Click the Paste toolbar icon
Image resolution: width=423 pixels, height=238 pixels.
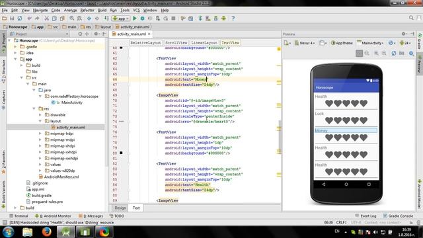point(62,19)
